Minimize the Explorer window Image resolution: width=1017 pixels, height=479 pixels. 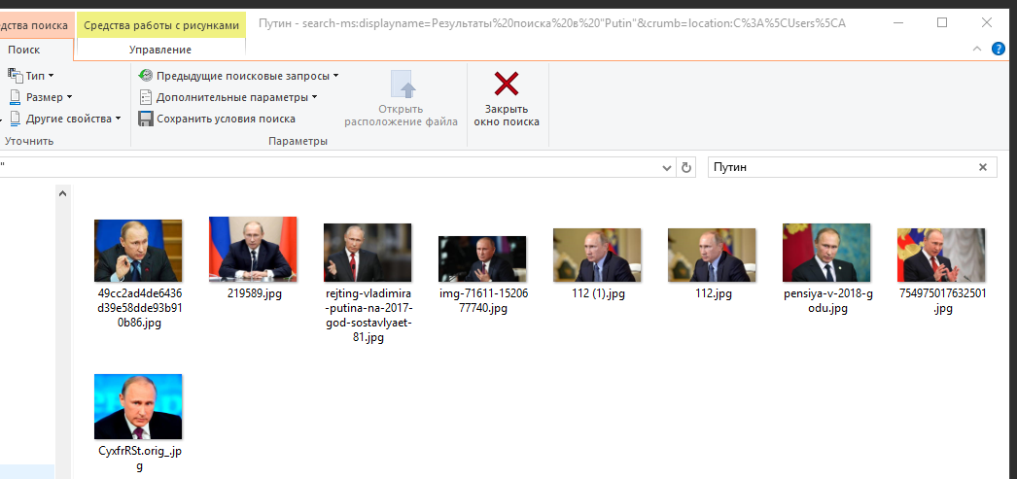(x=898, y=22)
